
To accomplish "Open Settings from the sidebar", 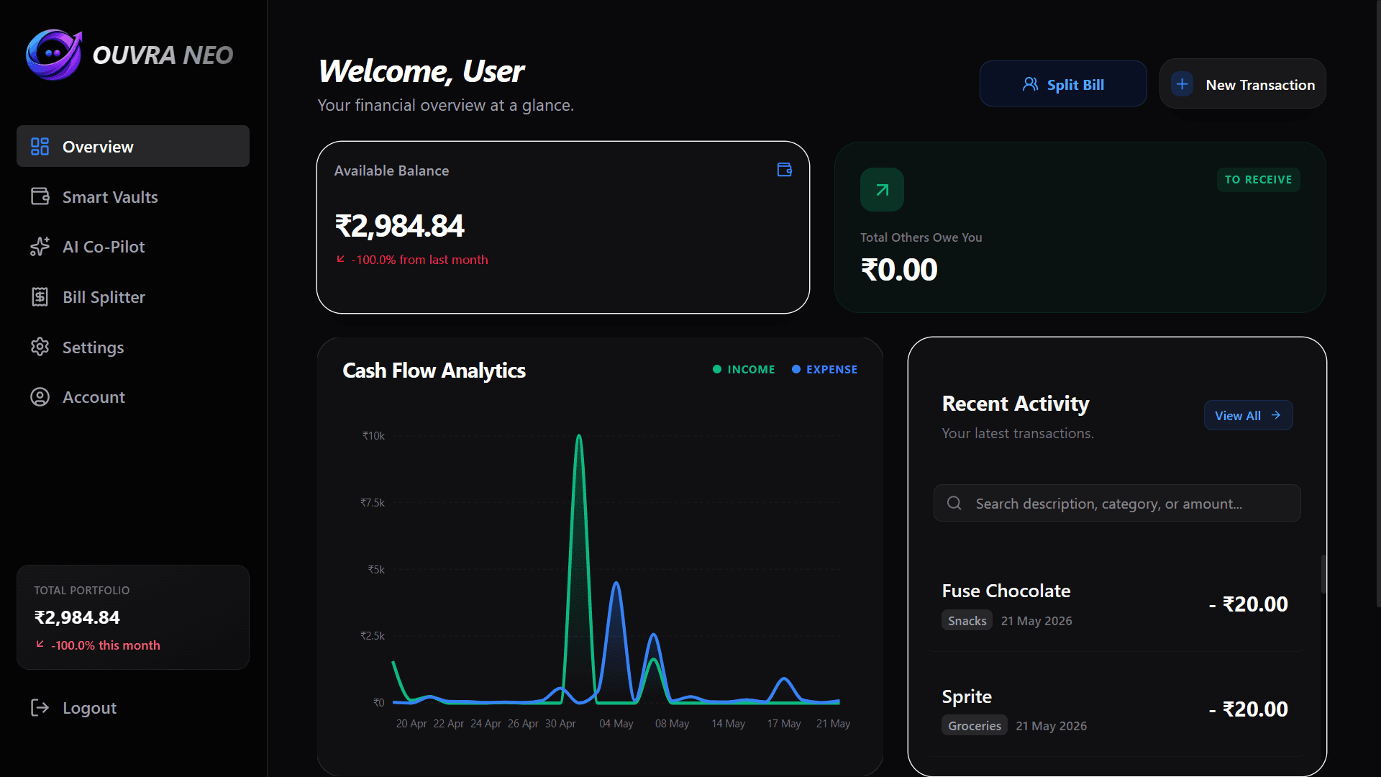I will pyautogui.click(x=133, y=347).
